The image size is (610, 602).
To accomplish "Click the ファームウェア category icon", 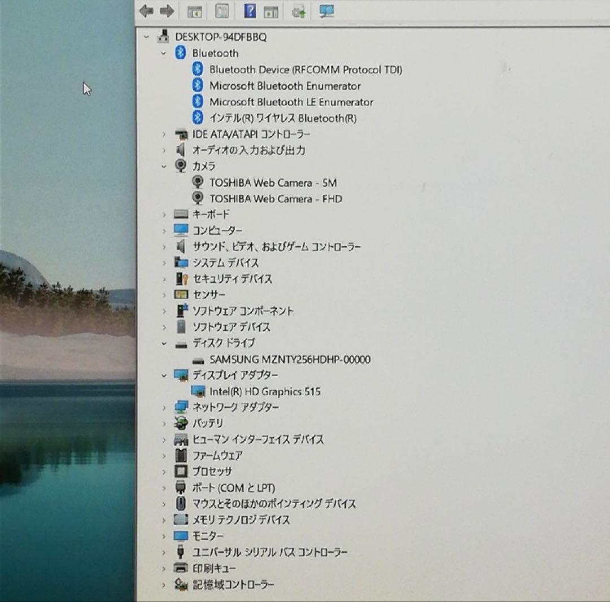I will pyautogui.click(x=181, y=455).
